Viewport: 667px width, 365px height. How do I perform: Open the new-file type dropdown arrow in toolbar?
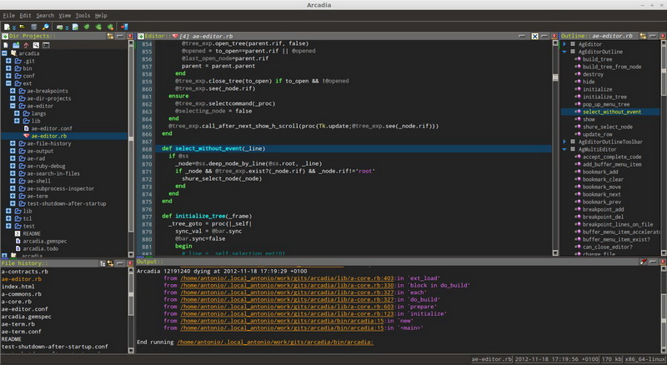14,27
